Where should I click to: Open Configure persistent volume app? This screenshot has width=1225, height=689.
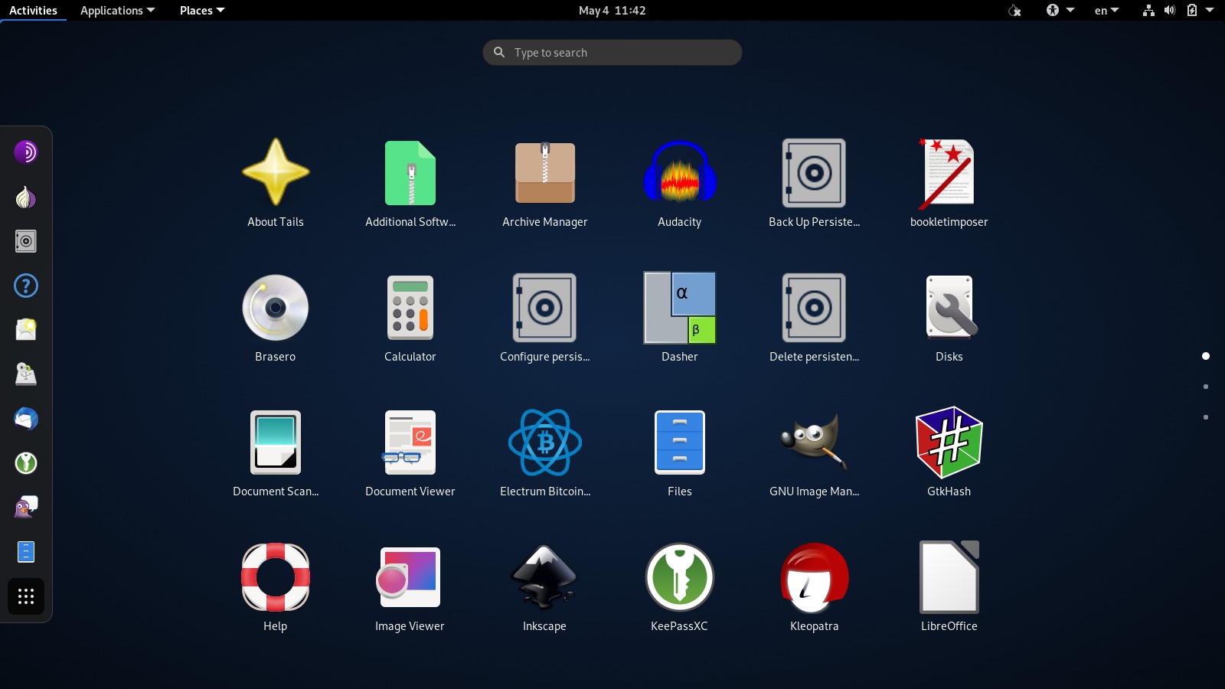click(545, 318)
